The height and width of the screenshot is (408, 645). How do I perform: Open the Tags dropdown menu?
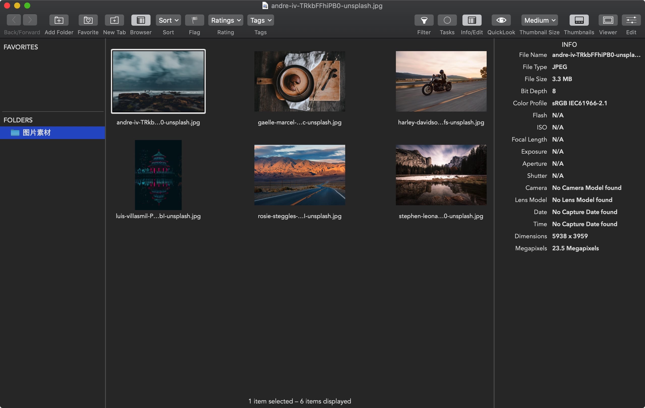pos(260,20)
